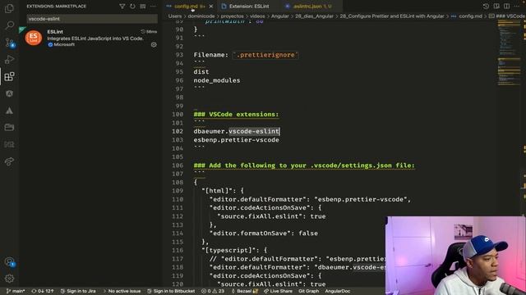Open the errors and warnings problems count
Screen dimensions: 526x295
click(213, 291)
